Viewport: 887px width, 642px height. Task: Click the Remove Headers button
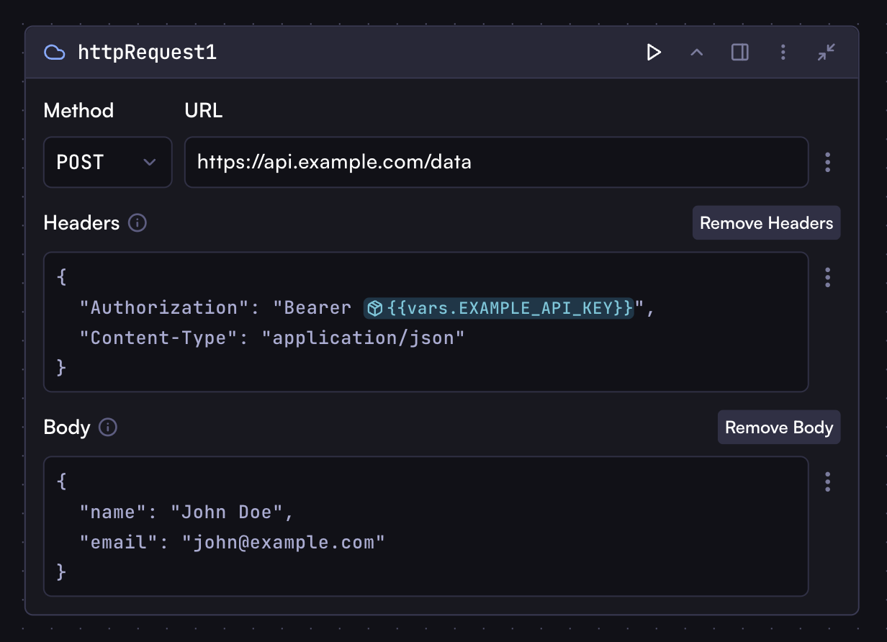point(766,222)
